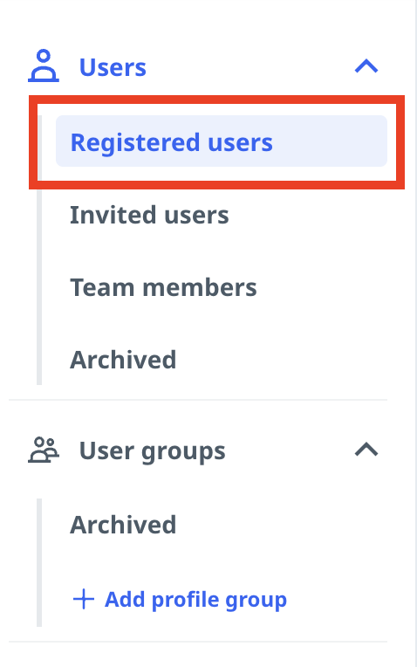Click the vertical guide line beside User groups submenu
This screenshot has width=417, height=667.
39,562
